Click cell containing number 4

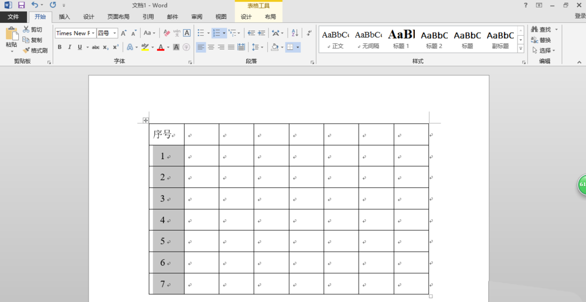[166, 220]
